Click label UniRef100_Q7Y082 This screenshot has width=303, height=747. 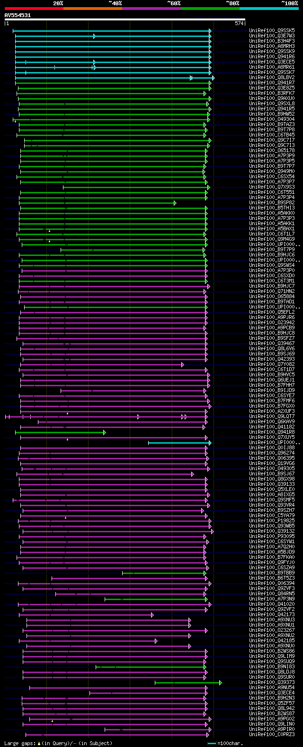tap(272, 364)
